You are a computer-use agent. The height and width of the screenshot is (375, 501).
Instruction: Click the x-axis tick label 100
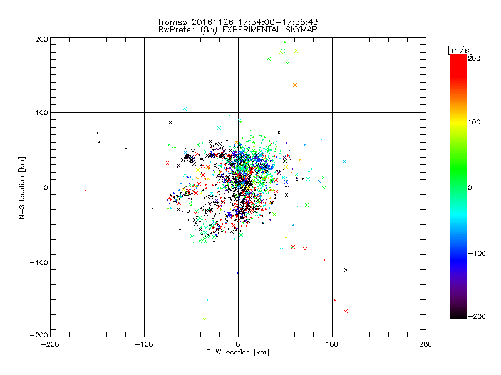[x=332, y=344]
